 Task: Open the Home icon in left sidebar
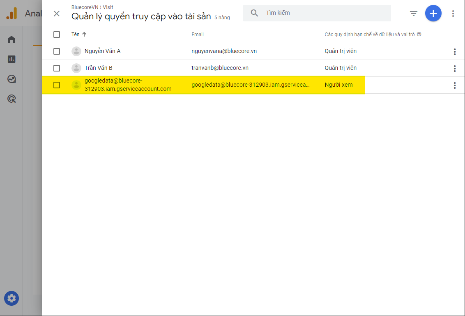(x=12, y=40)
